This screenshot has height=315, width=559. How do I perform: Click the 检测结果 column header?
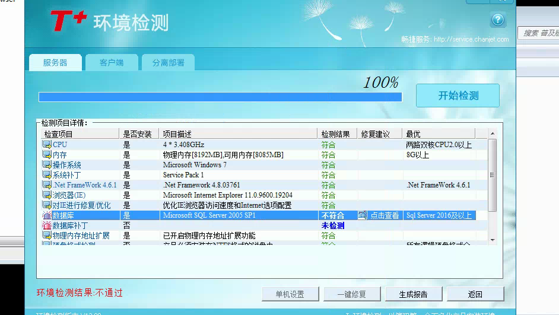pyautogui.click(x=337, y=134)
